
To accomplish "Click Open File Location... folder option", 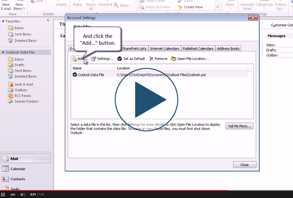I will click(190, 58).
